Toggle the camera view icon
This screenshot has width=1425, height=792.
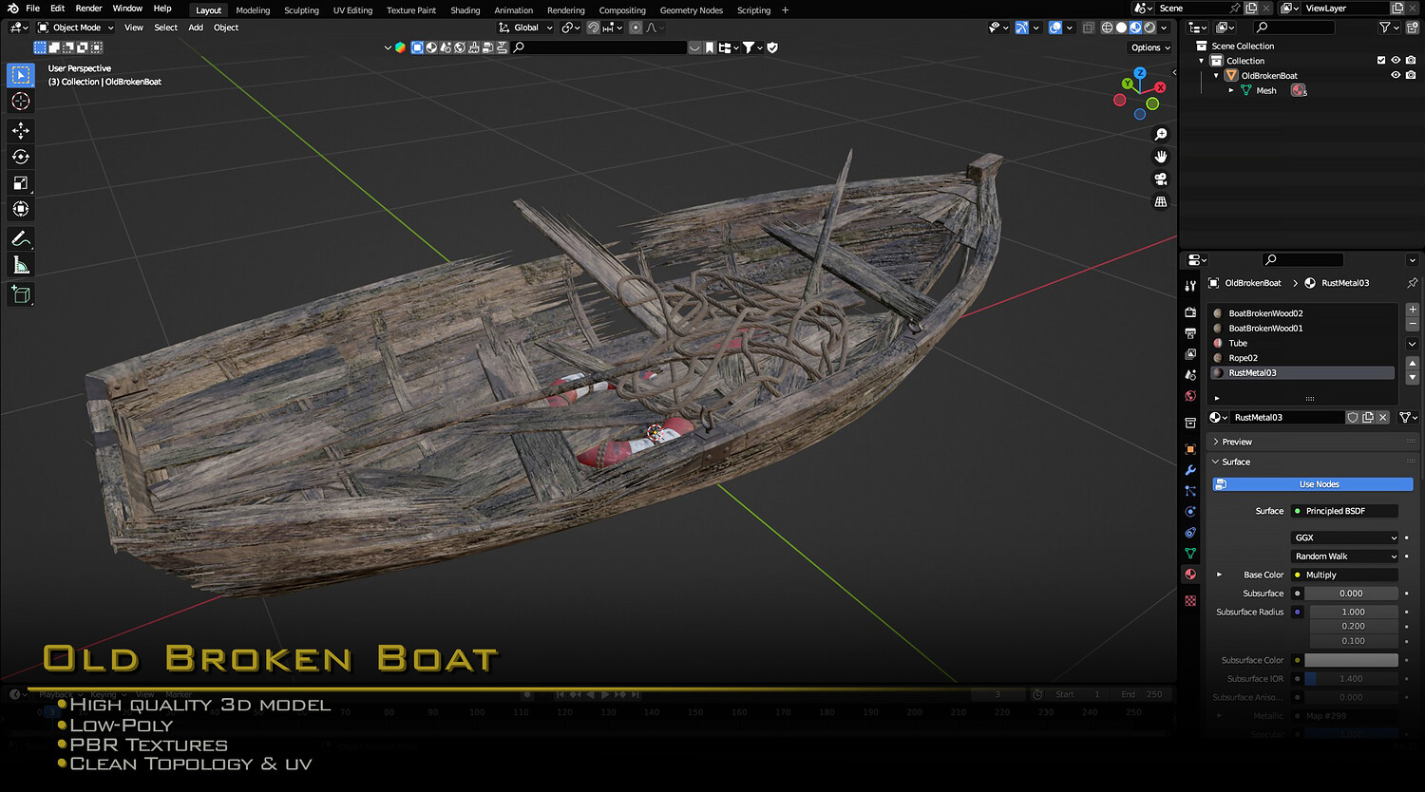[1161, 179]
